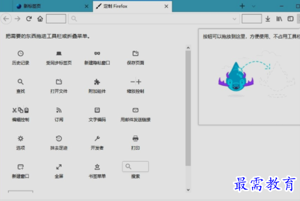Close the 定制 Firefox tab
Viewport: 300px width, 201px height.
[166, 6]
